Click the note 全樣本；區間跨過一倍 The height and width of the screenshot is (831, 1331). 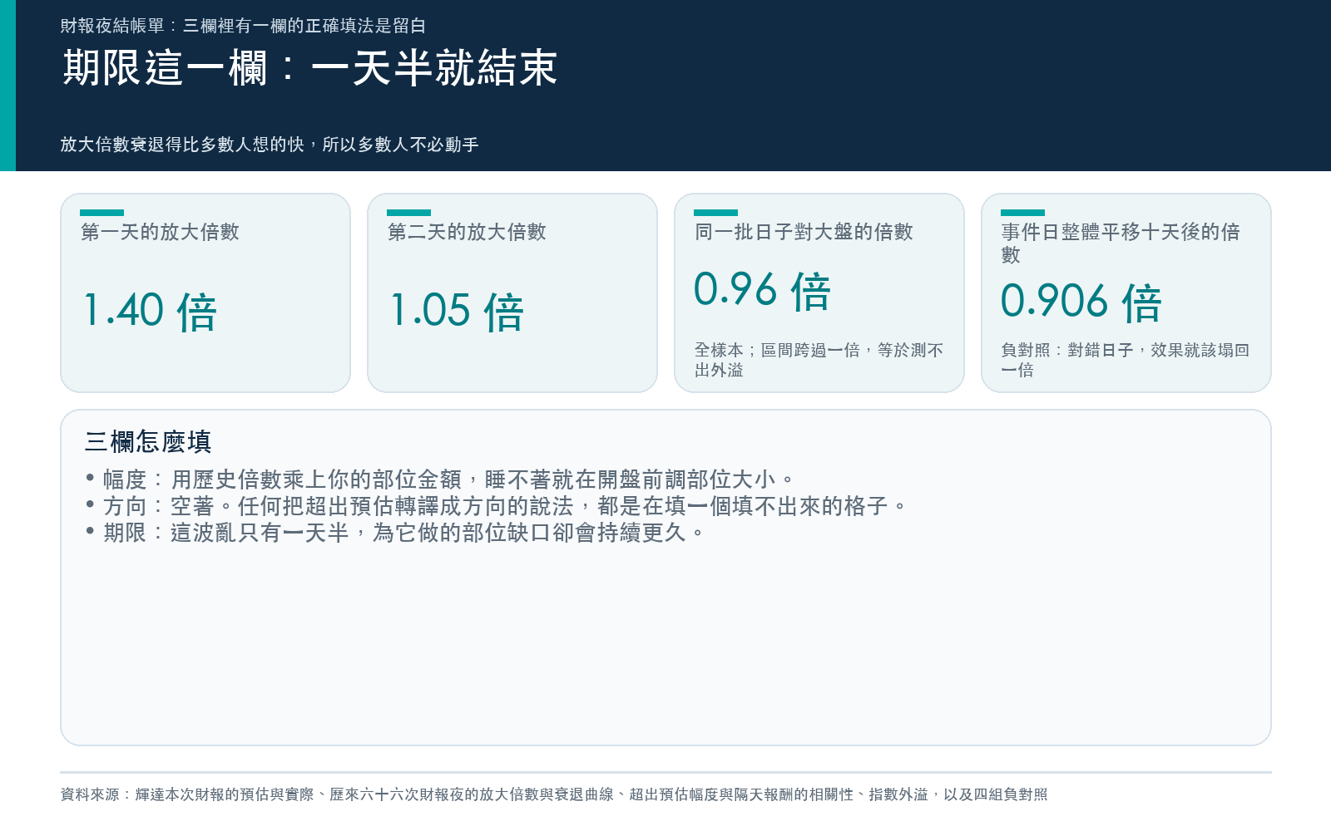[x=777, y=350]
